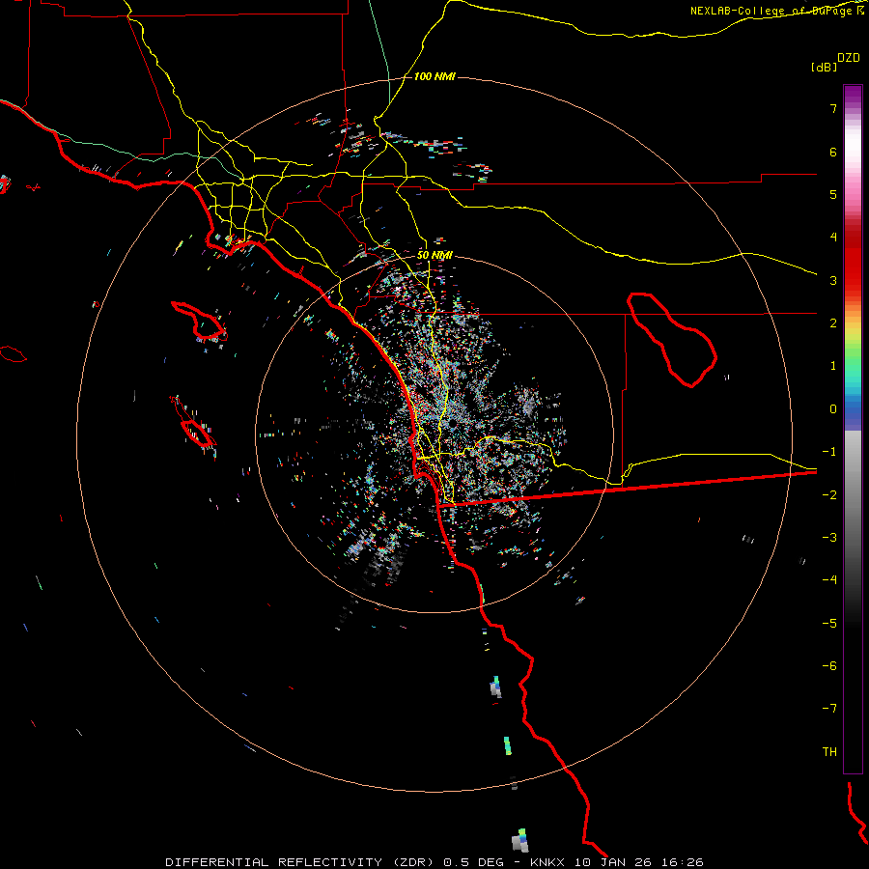Click the 50 NMI range ring label
Image resolution: width=869 pixels, height=869 pixels.
pos(434,255)
